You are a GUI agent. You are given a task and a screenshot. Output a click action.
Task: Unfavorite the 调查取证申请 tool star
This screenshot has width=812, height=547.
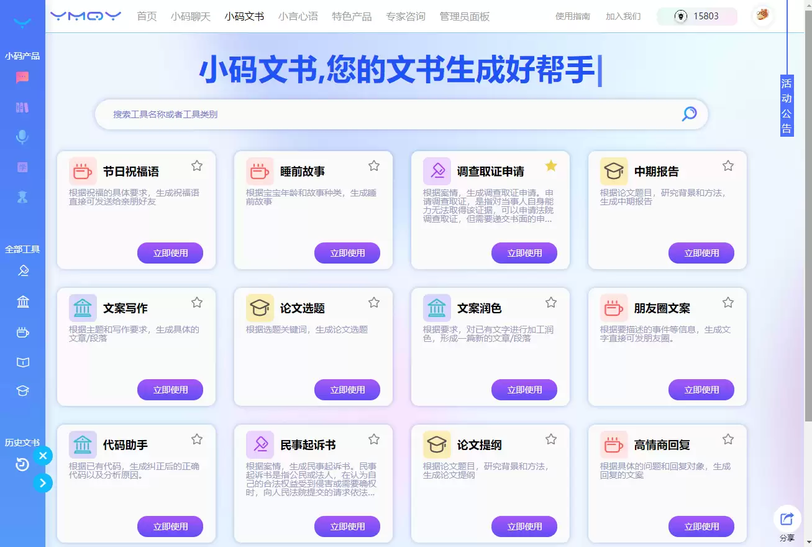(x=551, y=165)
